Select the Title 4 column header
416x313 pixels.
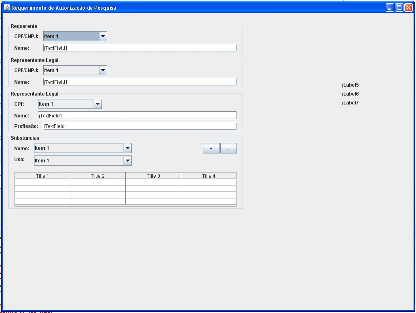(x=209, y=176)
